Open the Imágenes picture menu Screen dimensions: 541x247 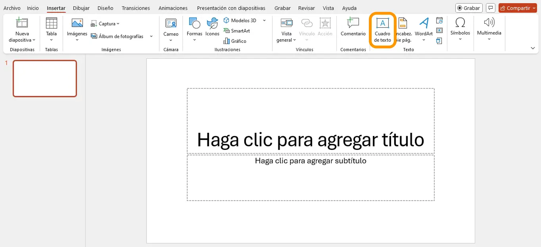click(x=77, y=29)
